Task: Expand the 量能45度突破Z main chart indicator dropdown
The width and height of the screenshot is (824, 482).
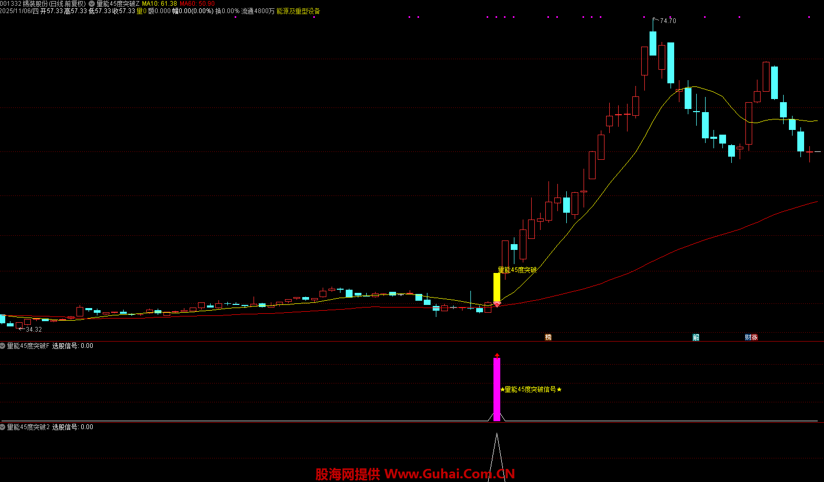Action: (x=92, y=4)
